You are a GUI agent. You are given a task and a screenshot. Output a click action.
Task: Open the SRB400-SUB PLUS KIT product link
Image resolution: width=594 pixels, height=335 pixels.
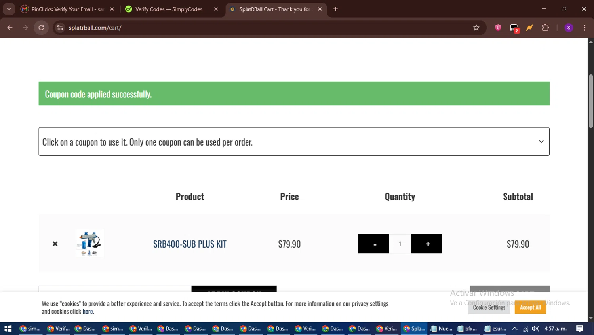coord(190,244)
